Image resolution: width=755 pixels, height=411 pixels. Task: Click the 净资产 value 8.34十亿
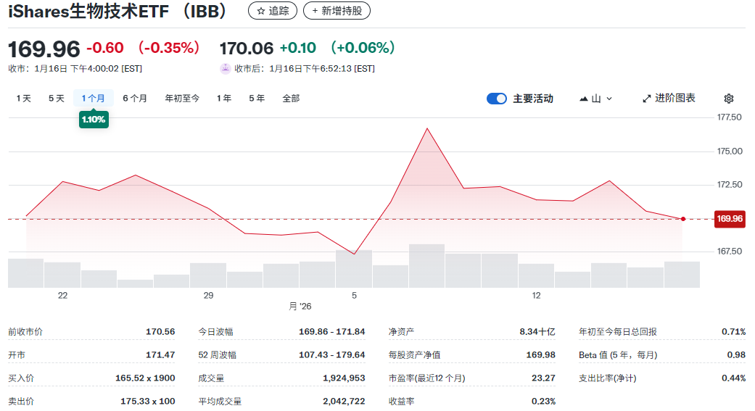click(537, 331)
